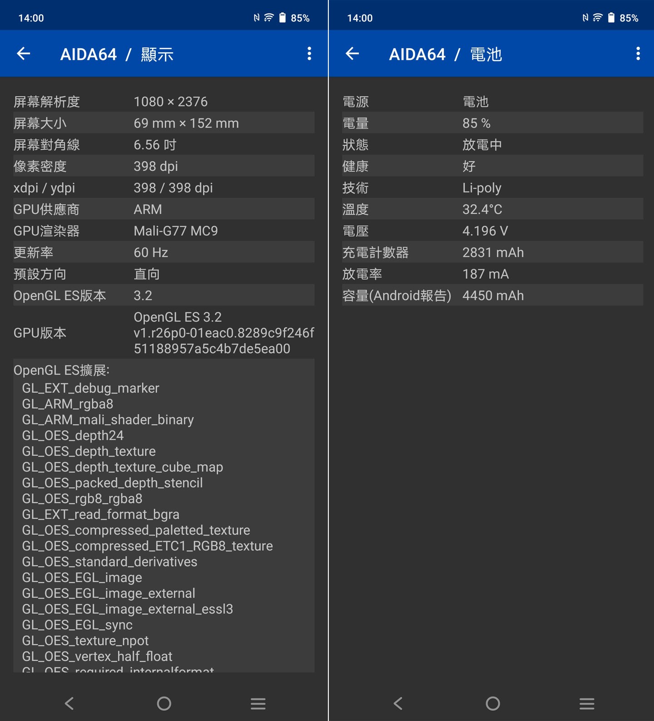Select 電壓 value 4.196 V
The height and width of the screenshot is (721, 654).
coord(485,231)
